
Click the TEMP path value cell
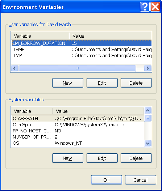click(x=111, y=50)
